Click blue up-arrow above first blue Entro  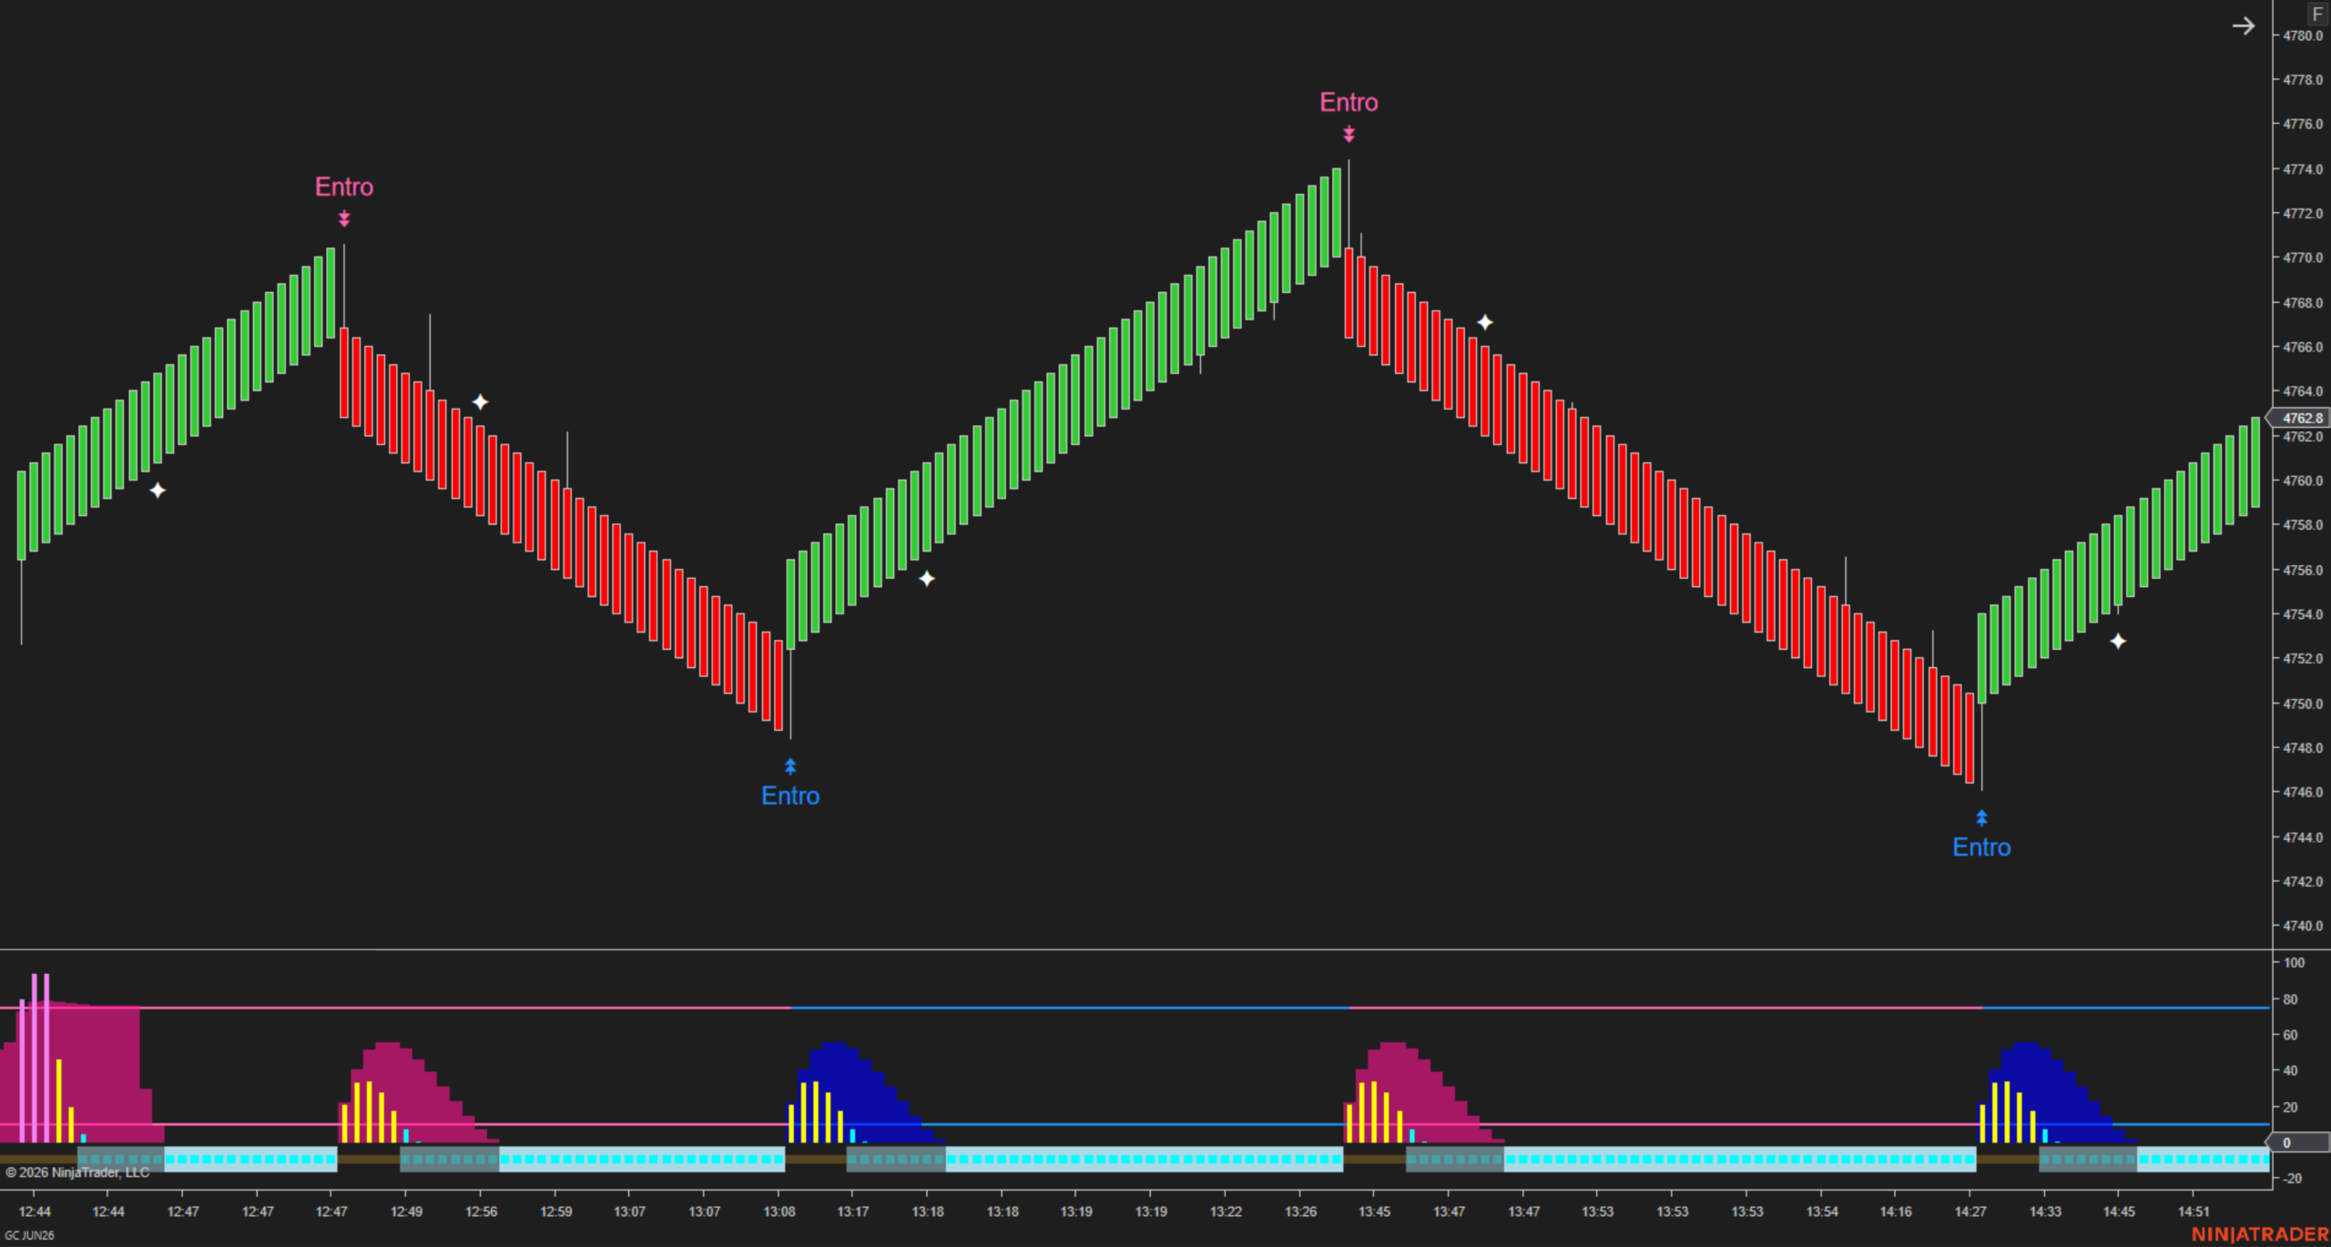790,766
